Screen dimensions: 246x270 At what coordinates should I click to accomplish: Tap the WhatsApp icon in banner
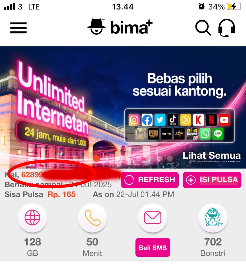click(205, 134)
